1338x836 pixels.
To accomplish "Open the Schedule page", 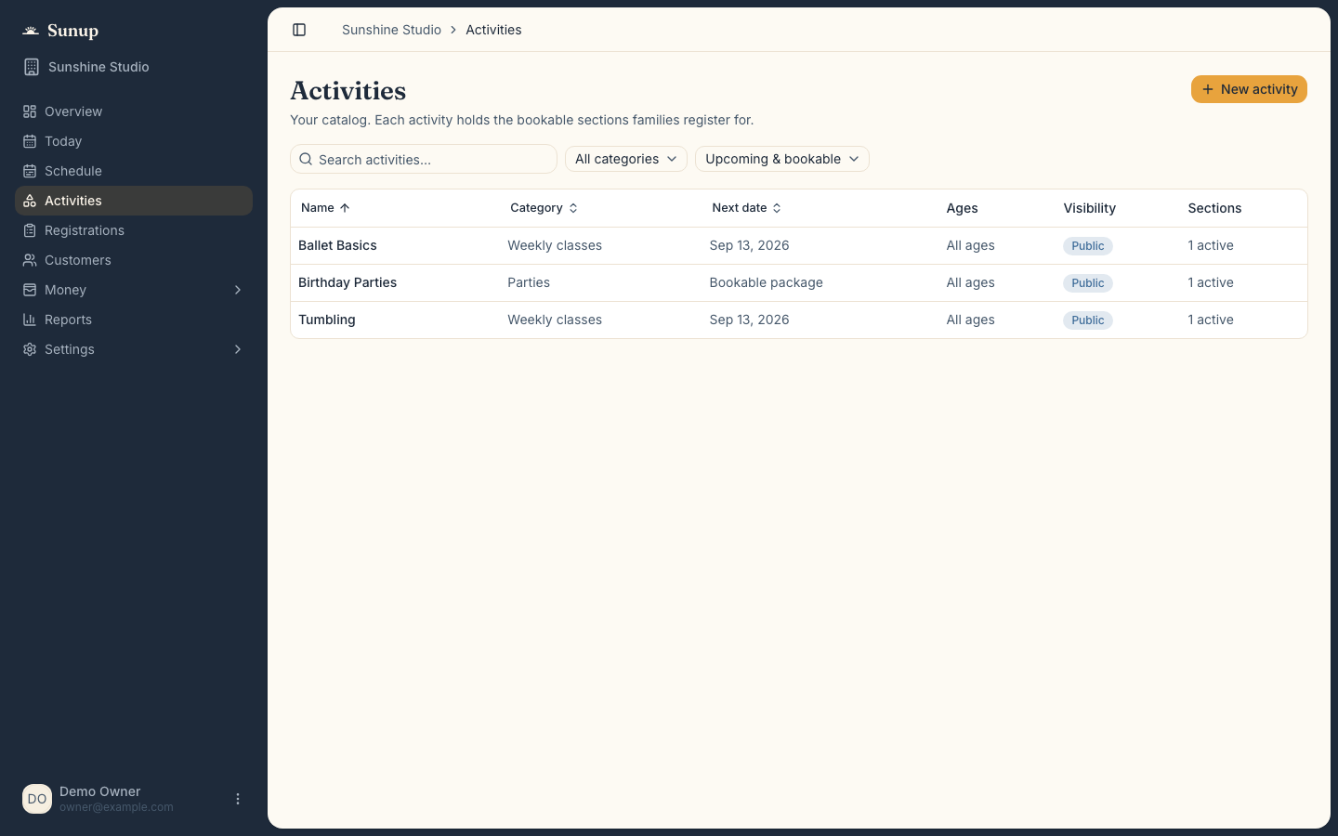I will (134, 171).
